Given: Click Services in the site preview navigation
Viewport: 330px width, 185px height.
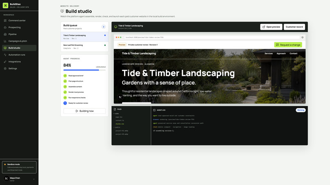Looking at the screenshot, I should [269, 53].
